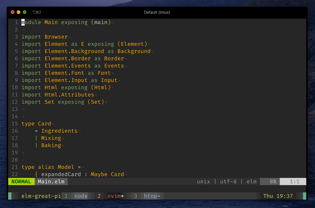Click the NORMAL mode indicator

click(x=21, y=182)
